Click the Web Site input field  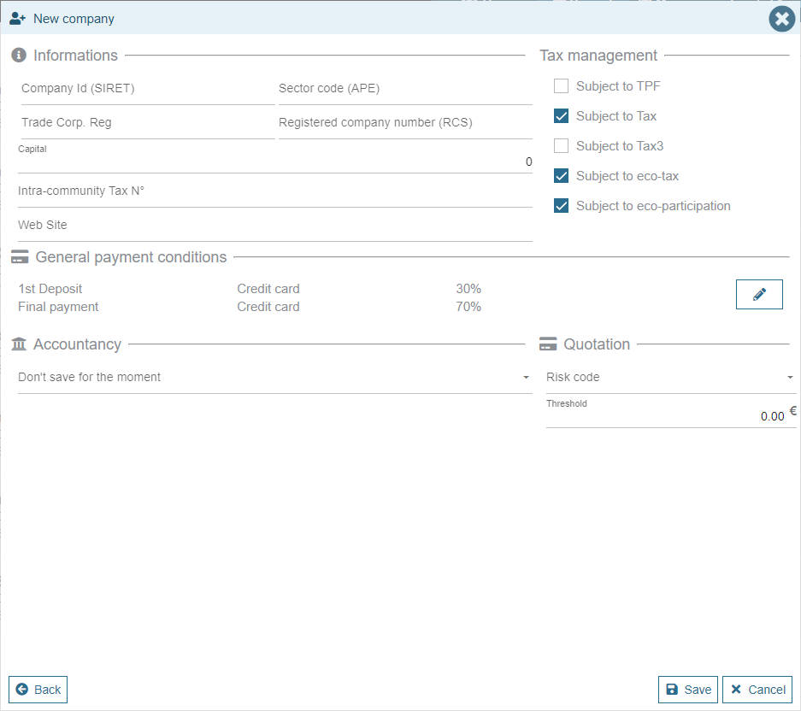coord(274,226)
